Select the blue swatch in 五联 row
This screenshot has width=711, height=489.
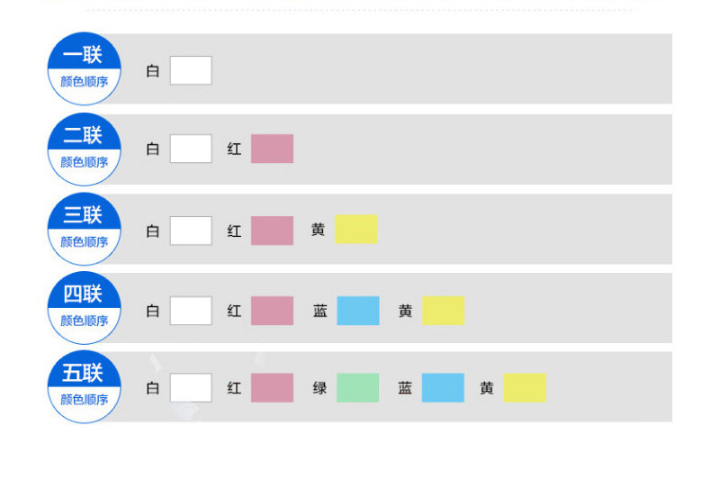[x=443, y=388]
